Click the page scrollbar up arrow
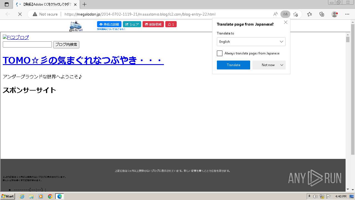The width and height of the screenshot is (355, 200). pyautogui.click(x=348, y=34)
